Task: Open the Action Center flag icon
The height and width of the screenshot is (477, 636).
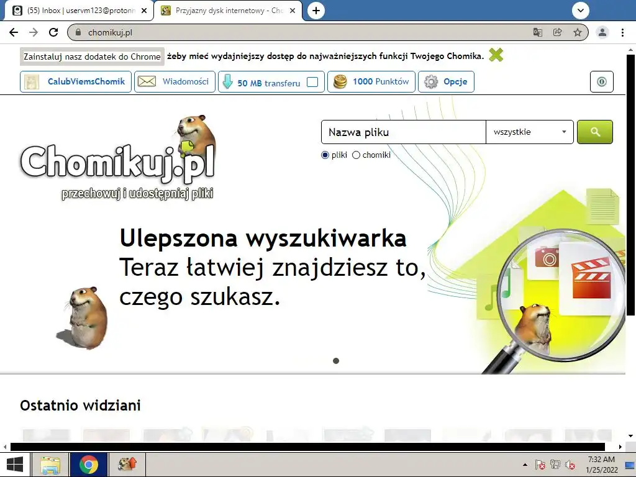Action: (x=540, y=465)
